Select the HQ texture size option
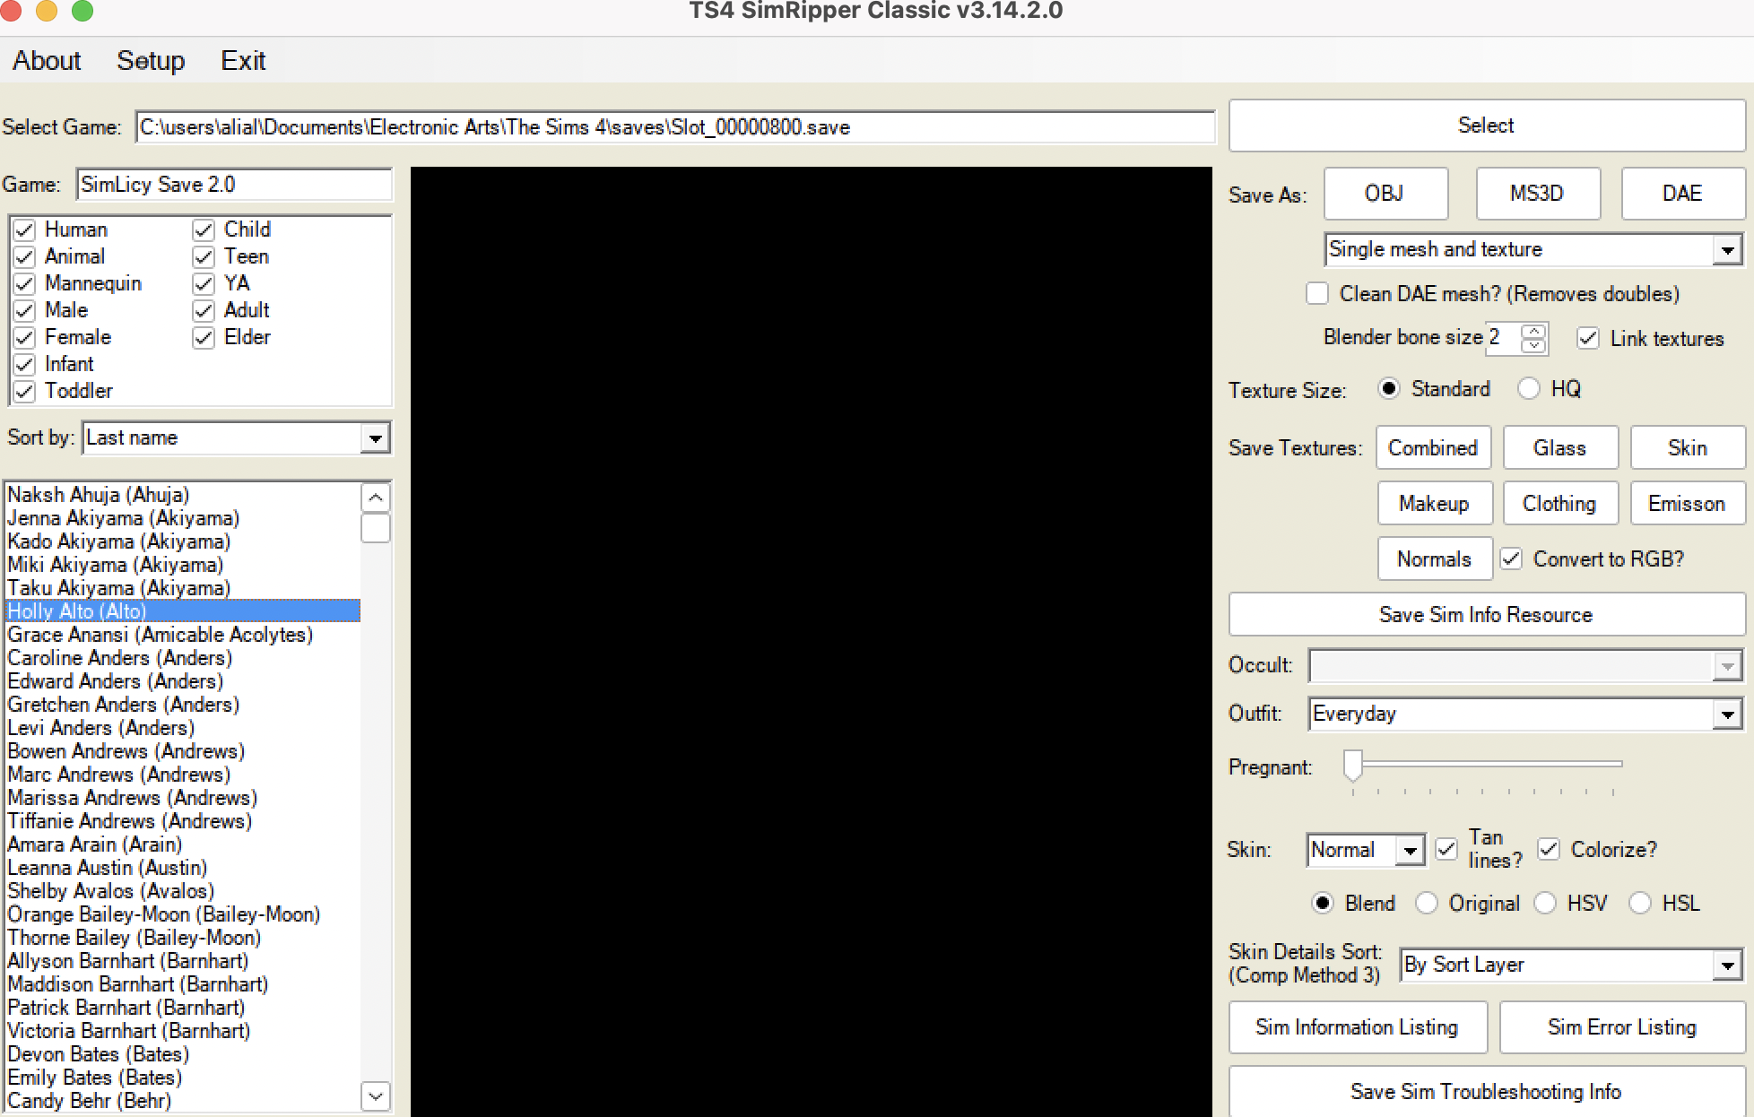The width and height of the screenshot is (1754, 1117). point(1529,388)
